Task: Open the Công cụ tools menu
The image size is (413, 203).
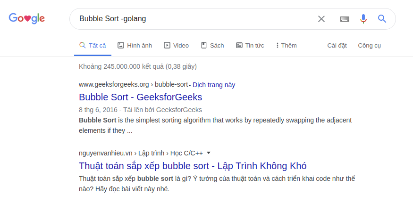Action: pos(369,45)
